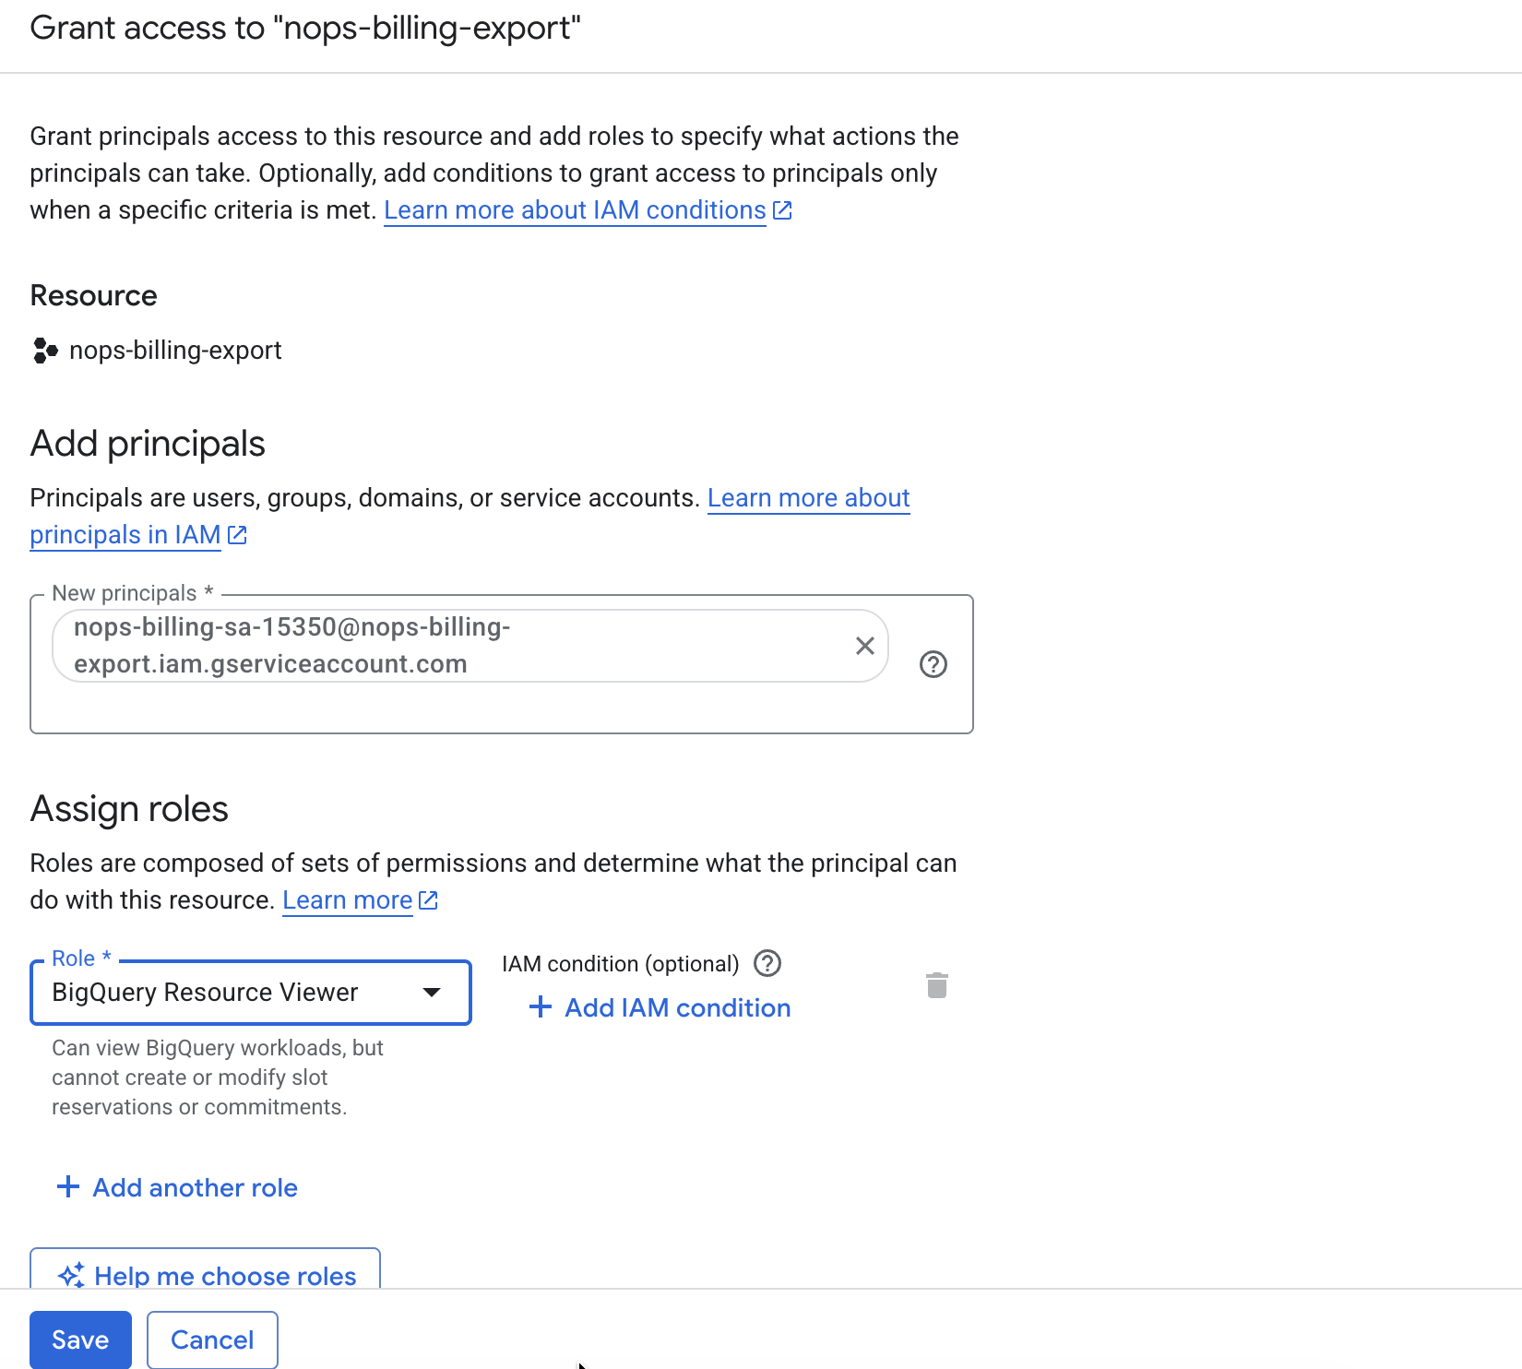The height and width of the screenshot is (1369, 1522).
Task: Save the granted access settings
Action: point(80,1339)
